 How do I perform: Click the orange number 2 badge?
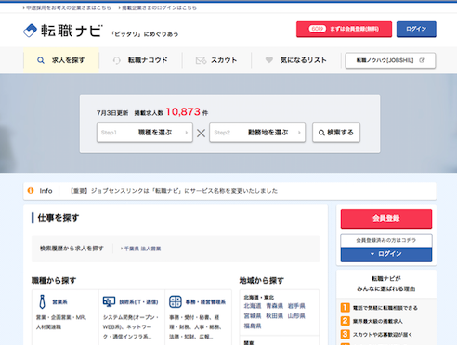point(345,321)
